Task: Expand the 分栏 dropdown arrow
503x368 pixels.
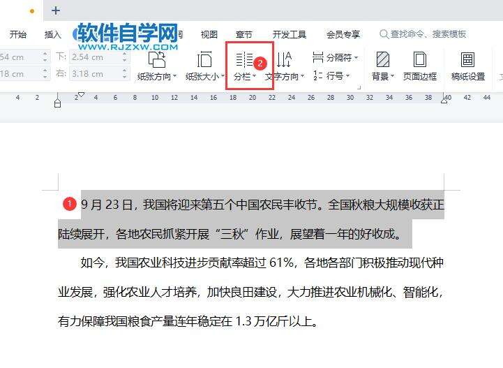Action: tap(255, 76)
